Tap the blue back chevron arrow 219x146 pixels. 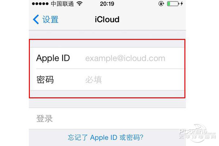(36, 19)
